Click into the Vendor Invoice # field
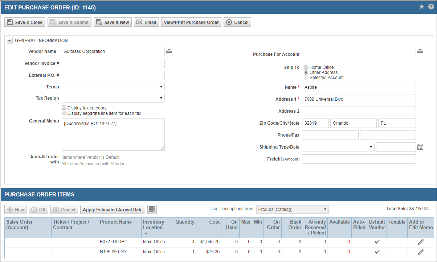437x262 pixels. pyautogui.click(x=113, y=63)
